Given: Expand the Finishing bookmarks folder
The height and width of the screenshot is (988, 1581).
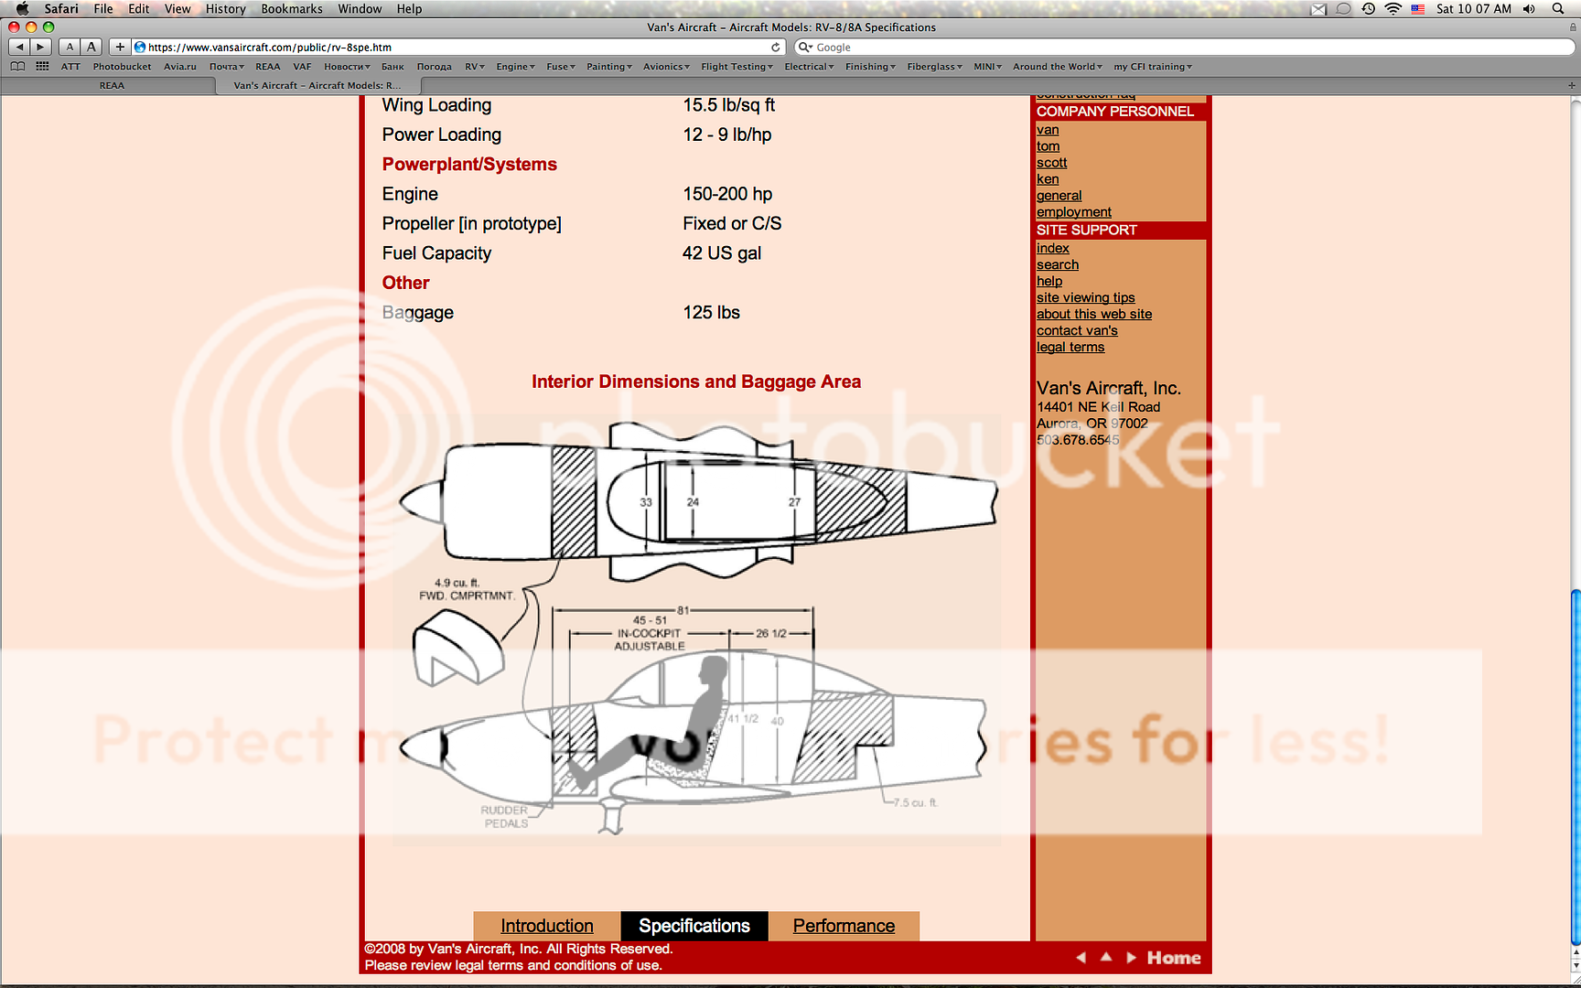Looking at the screenshot, I should click(x=870, y=67).
